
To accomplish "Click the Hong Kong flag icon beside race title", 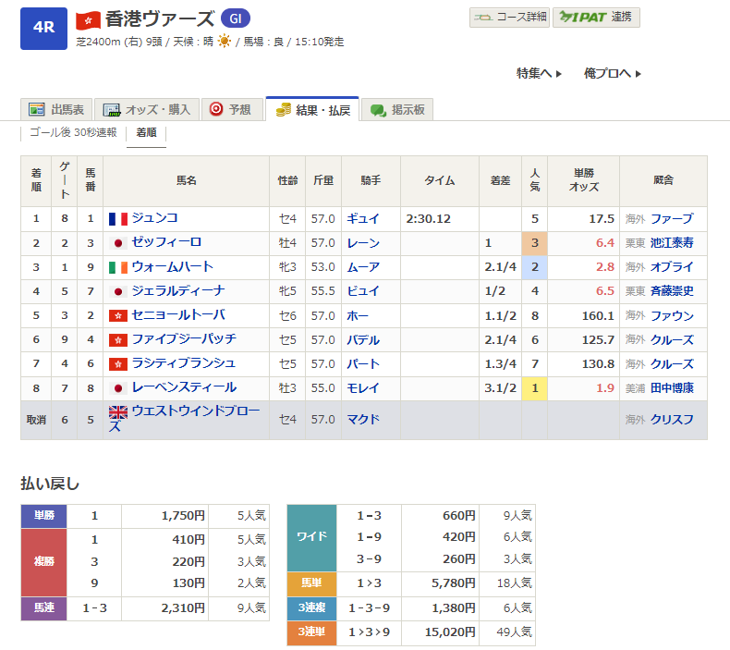I will coord(88,19).
